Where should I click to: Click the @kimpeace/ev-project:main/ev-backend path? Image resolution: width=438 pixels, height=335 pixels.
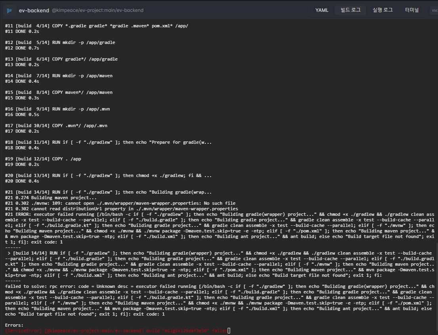(97, 10)
